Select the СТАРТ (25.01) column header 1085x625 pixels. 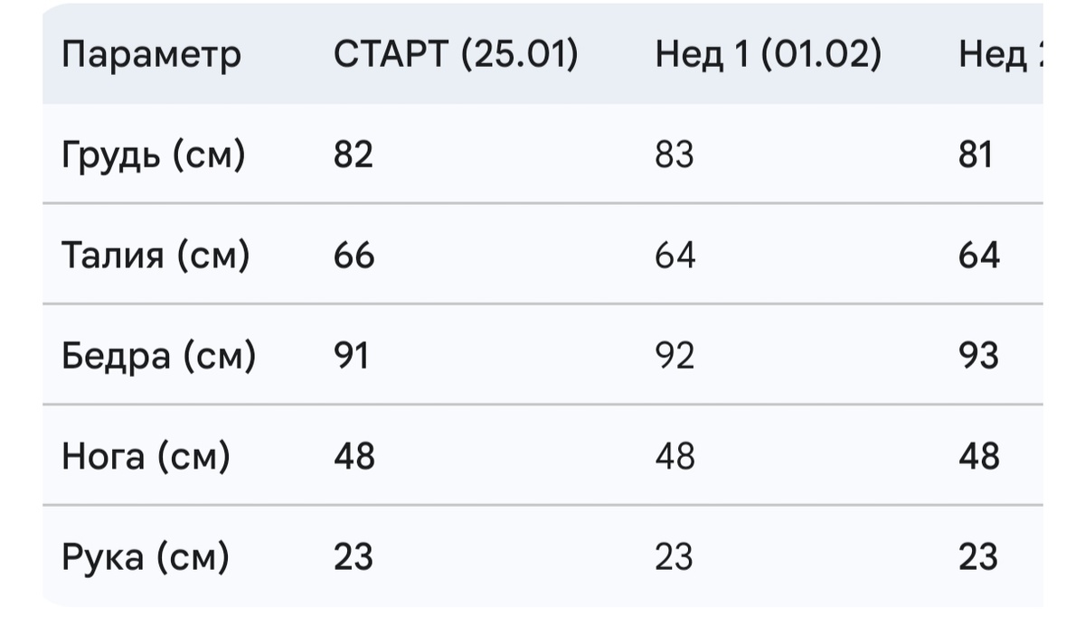coord(456,56)
